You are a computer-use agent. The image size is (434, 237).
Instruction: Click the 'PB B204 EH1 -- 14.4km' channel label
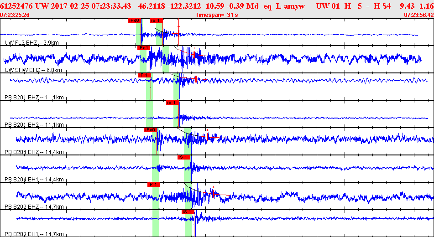pos(34,180)
